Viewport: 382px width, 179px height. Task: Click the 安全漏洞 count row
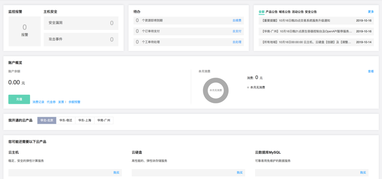[x=81, y=23]
